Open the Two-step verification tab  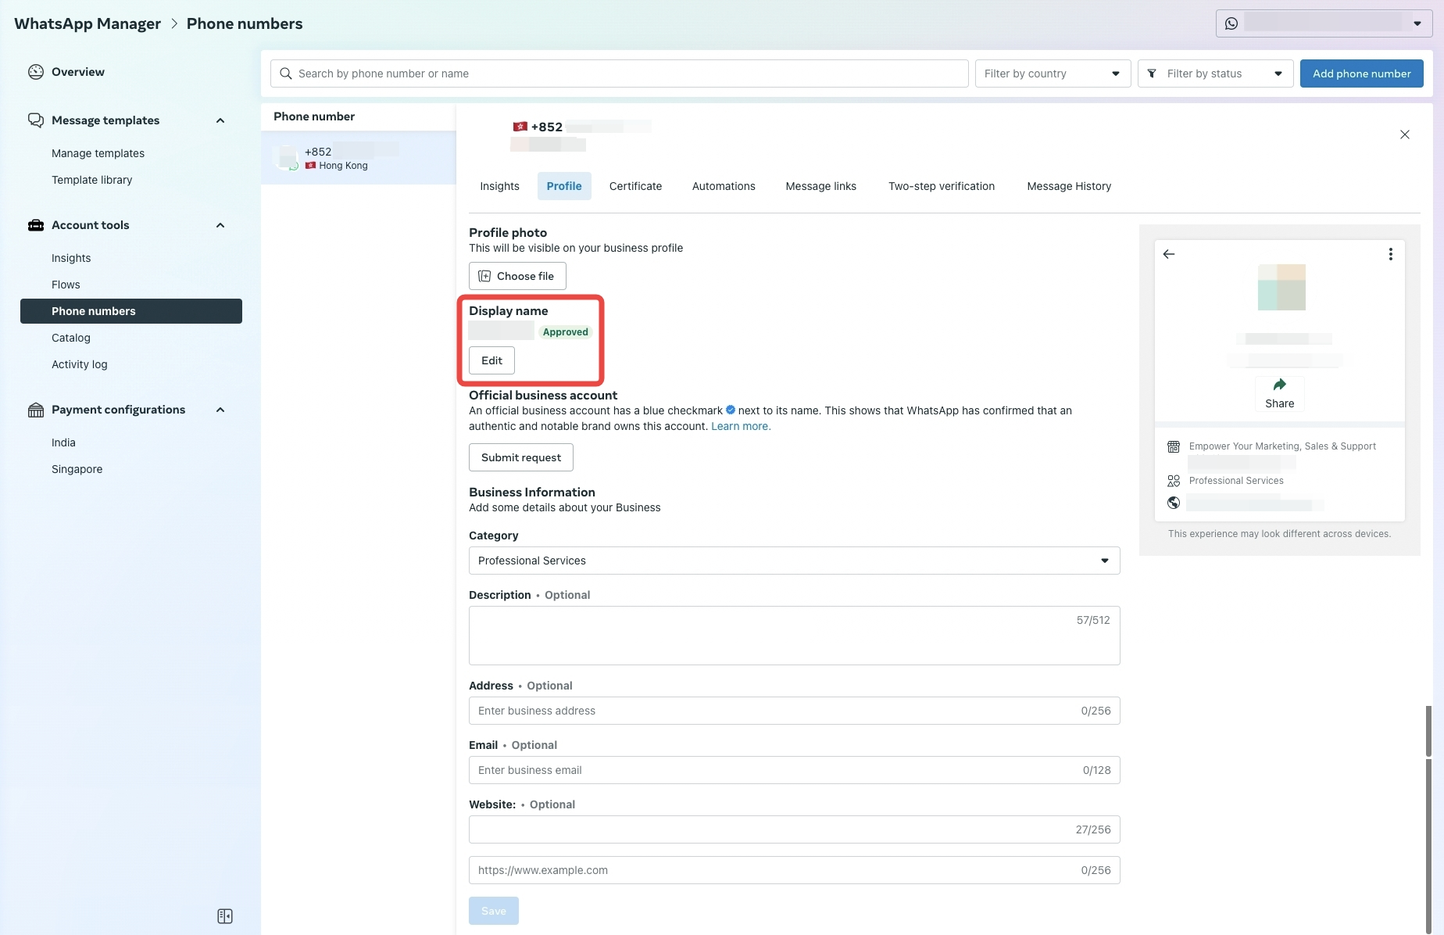pyautogui.click(x=941, y=186)
